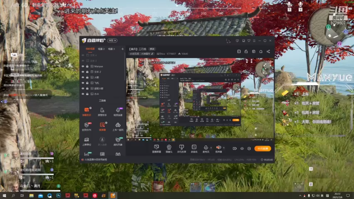
Task: Open the hamburger menu in the title bar
Action: point(254,40)
